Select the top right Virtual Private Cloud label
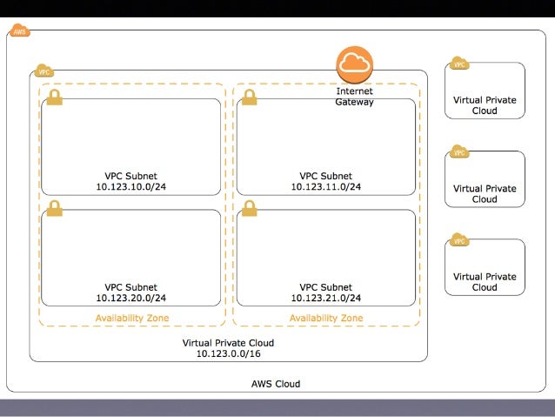The width and height of the screenshot is (555, 417). tap(485, 105)
